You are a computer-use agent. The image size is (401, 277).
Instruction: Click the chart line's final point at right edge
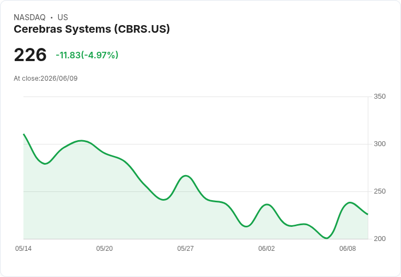[x=368, y=214]
